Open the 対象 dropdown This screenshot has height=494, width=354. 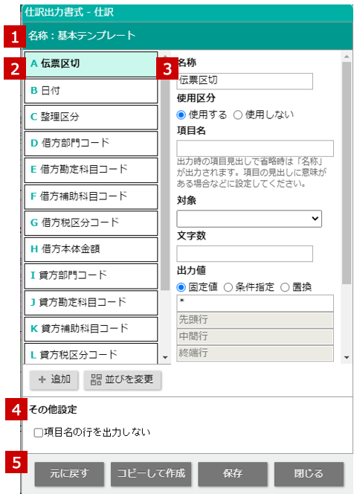[249, 219]
